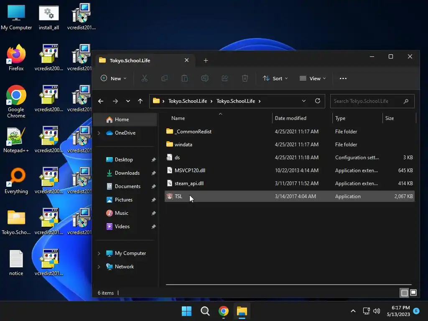Viewport: 428px width, 321px height.
Task: Open the Sort options dropdown
Action: [275, 79]
